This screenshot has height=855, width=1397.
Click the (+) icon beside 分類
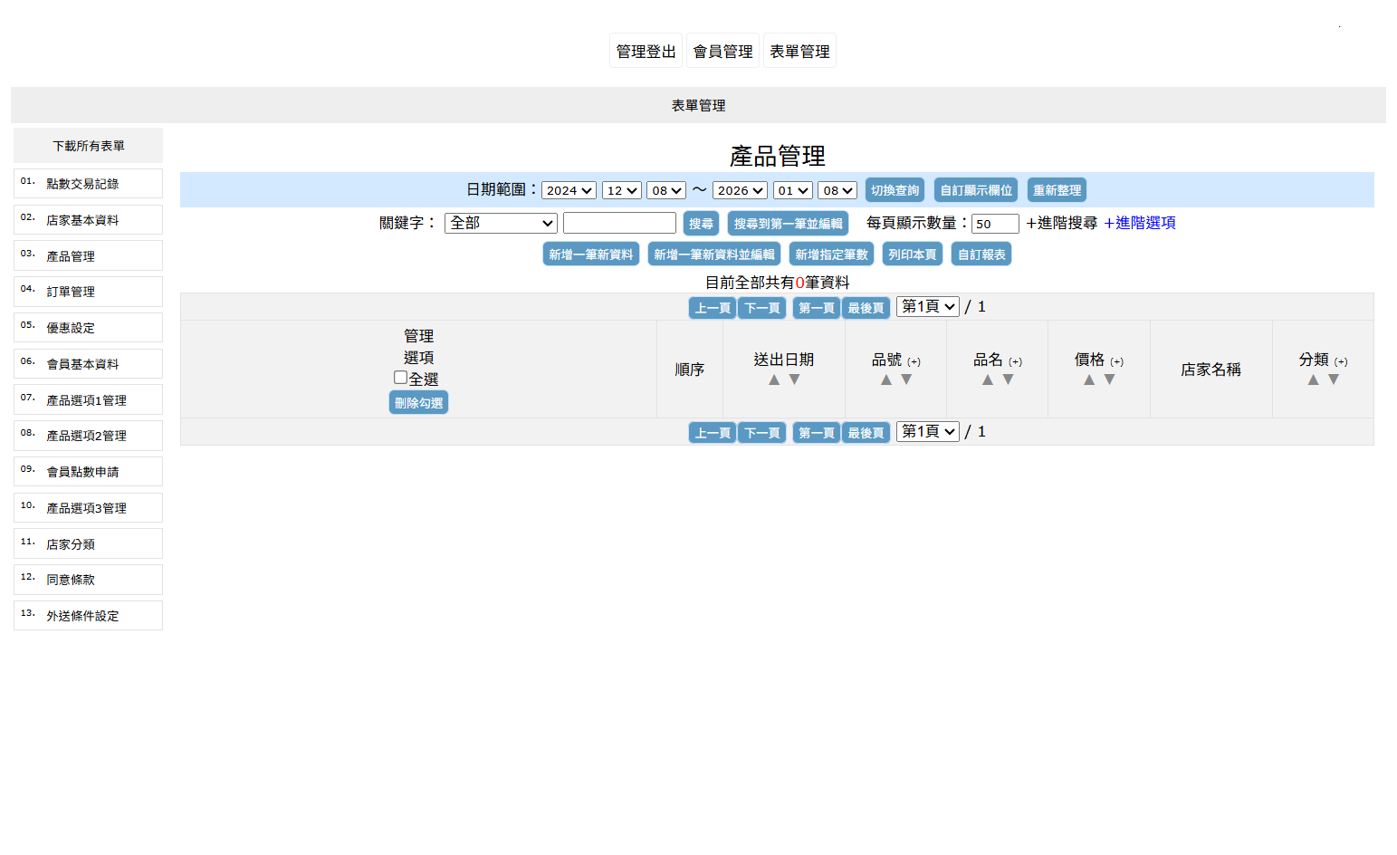coord(1340,362)
